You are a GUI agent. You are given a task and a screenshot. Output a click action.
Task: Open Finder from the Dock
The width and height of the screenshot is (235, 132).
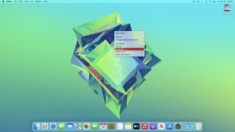coord(37,126)
